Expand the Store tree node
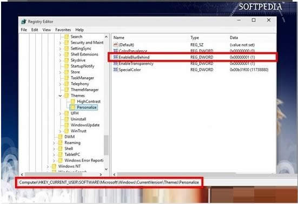This screenshot has width=298, height=204. [60, 72]
